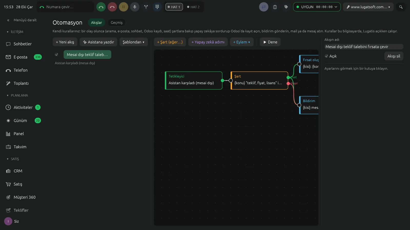
Task: Click the red hang up icon
Action: (x=112, y=7)
